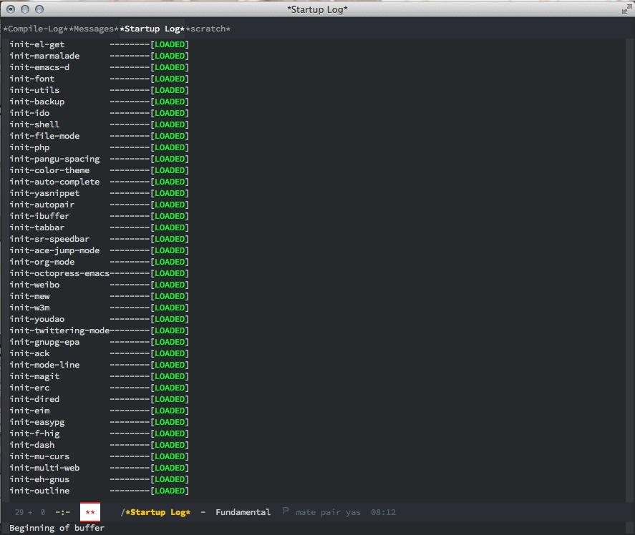The height and width of the screenshot is (535, 635).
Task: Click the fullscreen arrows icon in title bar
Action: pyautogui.click(x=626, y=9)
